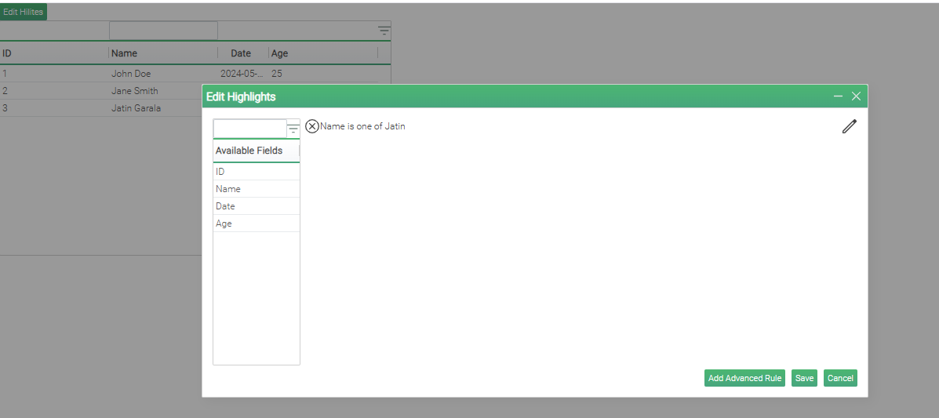The width and height of the screenshot is (939, 418).
Task: Sort grid by Date column header
Action: (241, 53)
